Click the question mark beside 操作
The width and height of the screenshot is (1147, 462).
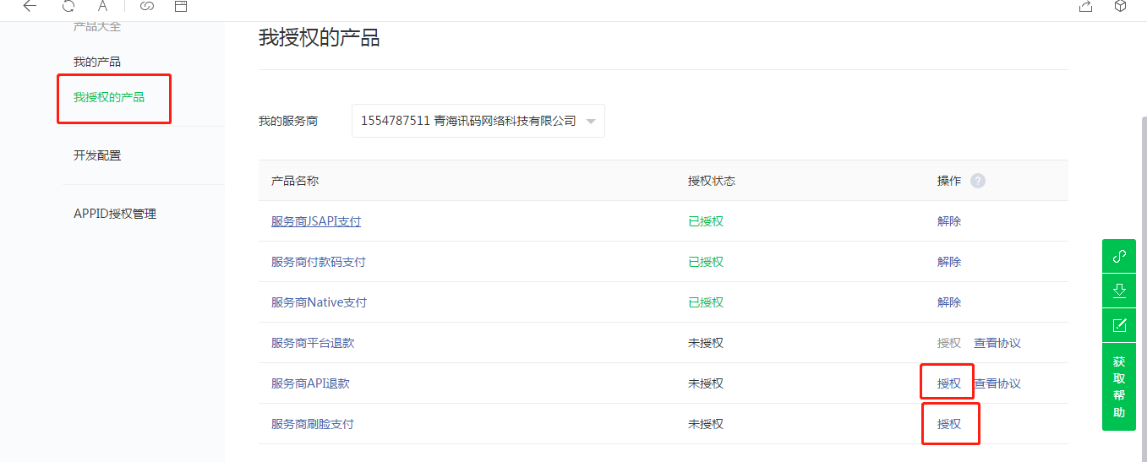978,181
